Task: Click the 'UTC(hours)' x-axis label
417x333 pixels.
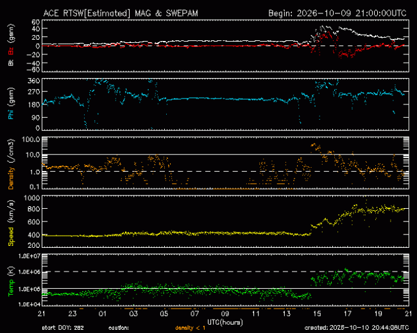Action: pos(225,323)
